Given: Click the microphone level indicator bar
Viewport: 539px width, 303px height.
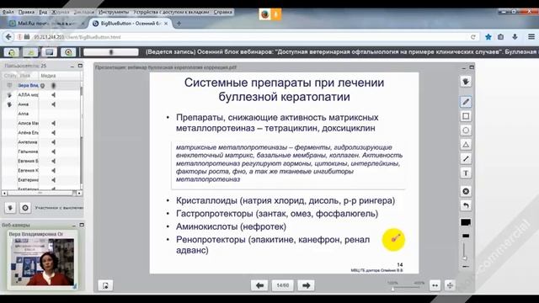Looking at the screenshot, I should 110,52.
